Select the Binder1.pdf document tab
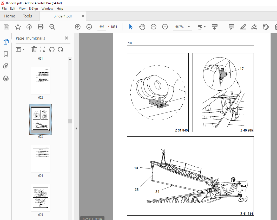Image resolution: width=277 pixels, height=220 pixels. coord(63,16)
